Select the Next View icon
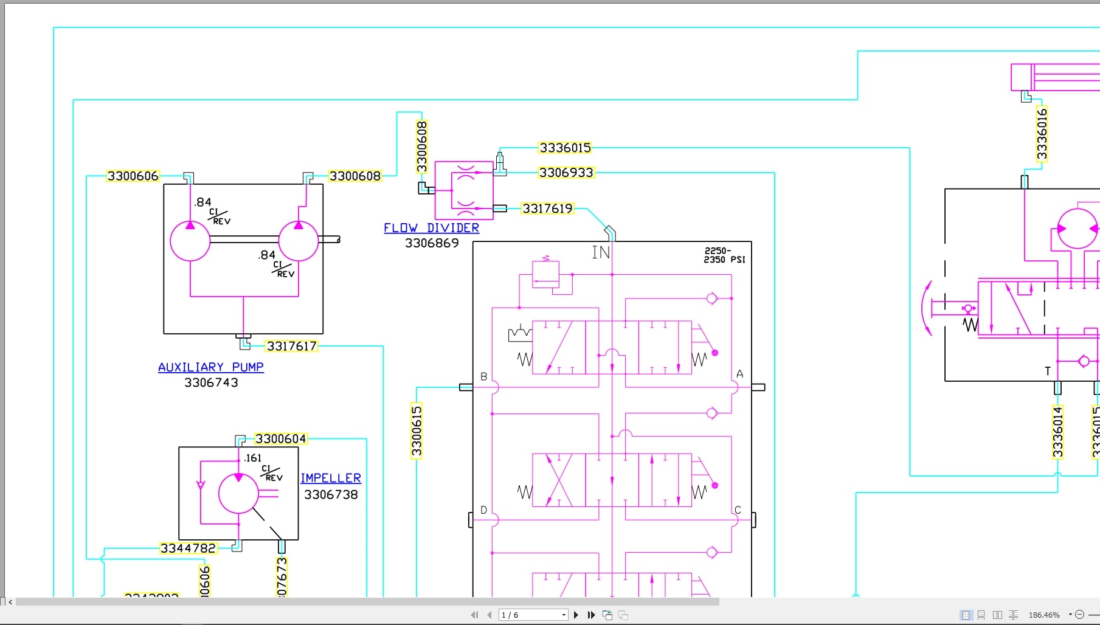The height and width of the screenshot is (625, 1100). [623, 615]
